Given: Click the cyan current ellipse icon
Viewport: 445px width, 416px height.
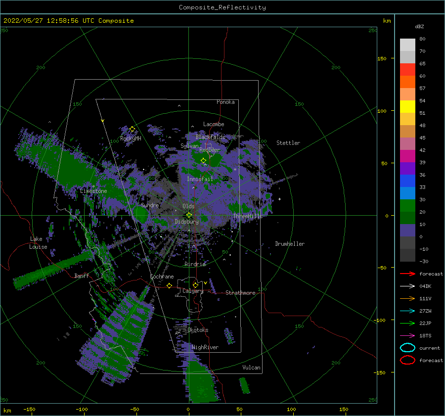Looking at the screenshot, I should 407,348.
